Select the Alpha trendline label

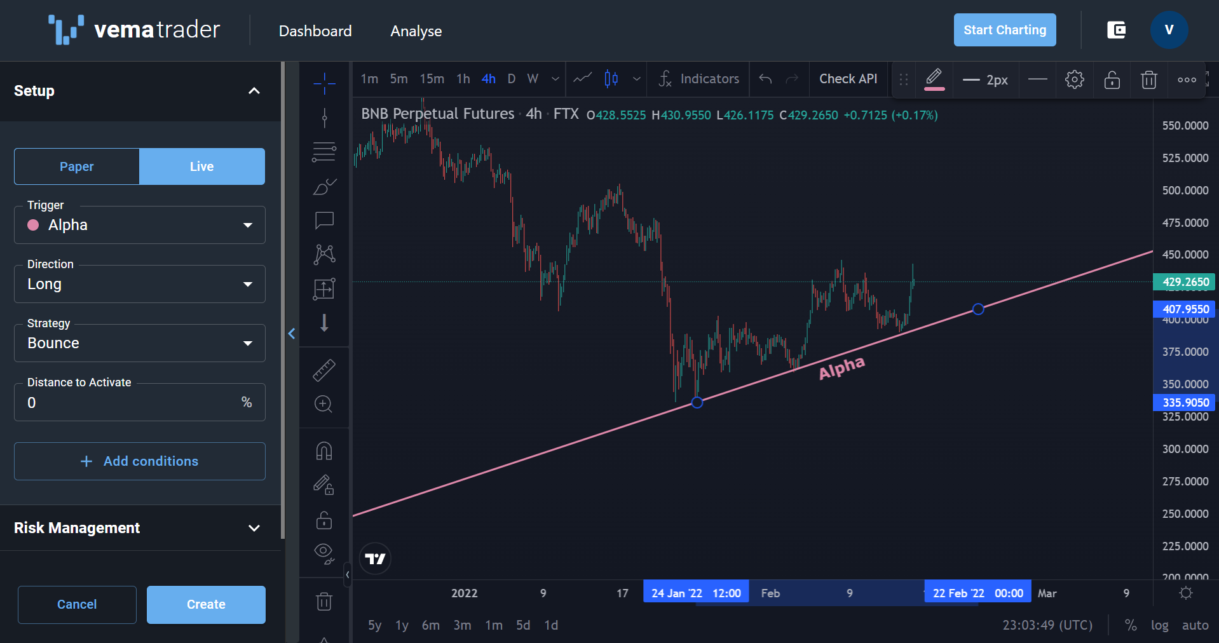[x=841, y=368]
